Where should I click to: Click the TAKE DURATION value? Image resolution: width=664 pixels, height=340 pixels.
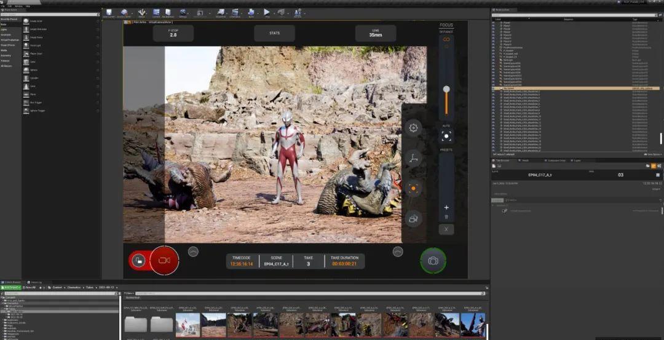coord(344,264)
